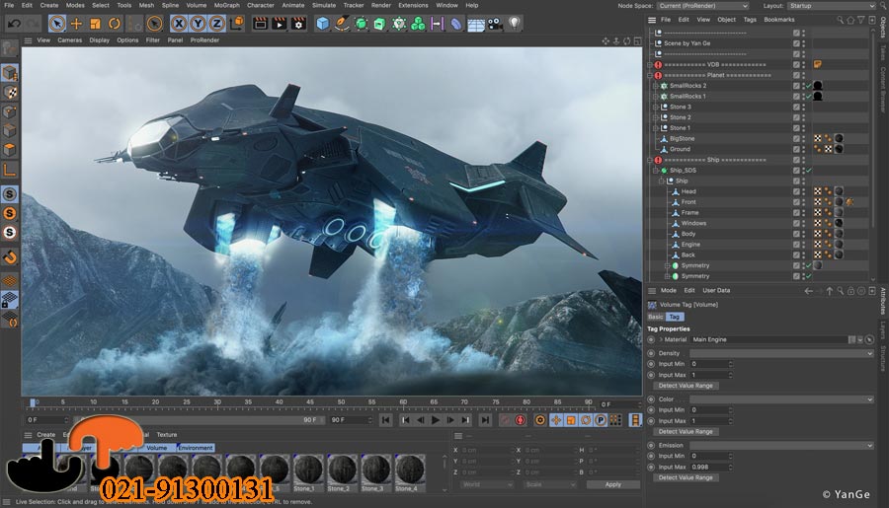The image size is (889, 508).
Task: Add a Cube primitive object
Action: (323, 24)
